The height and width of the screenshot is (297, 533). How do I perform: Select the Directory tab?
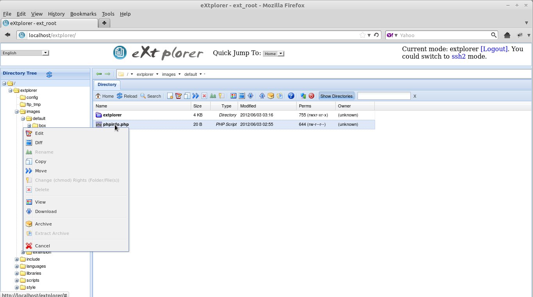coord(107,84)
